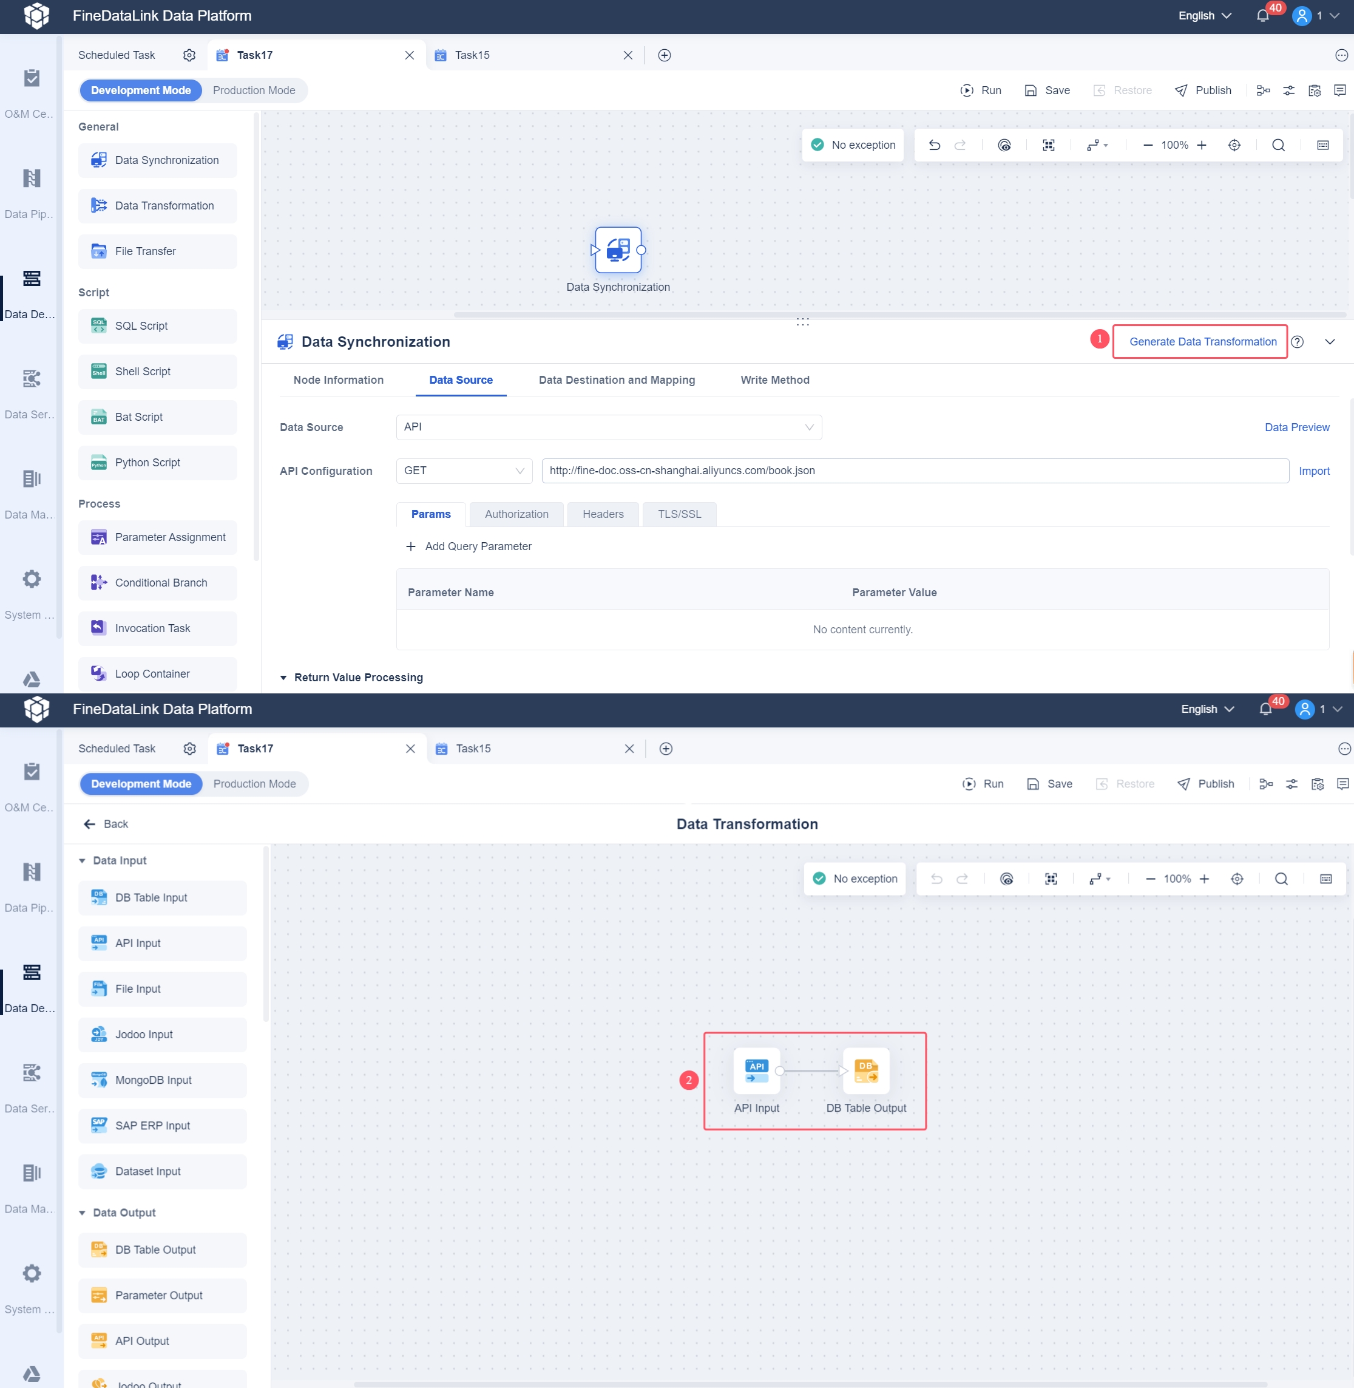Switch to Authorization sub-tab
1354x1388 pixels.
[x=516, y=514]
